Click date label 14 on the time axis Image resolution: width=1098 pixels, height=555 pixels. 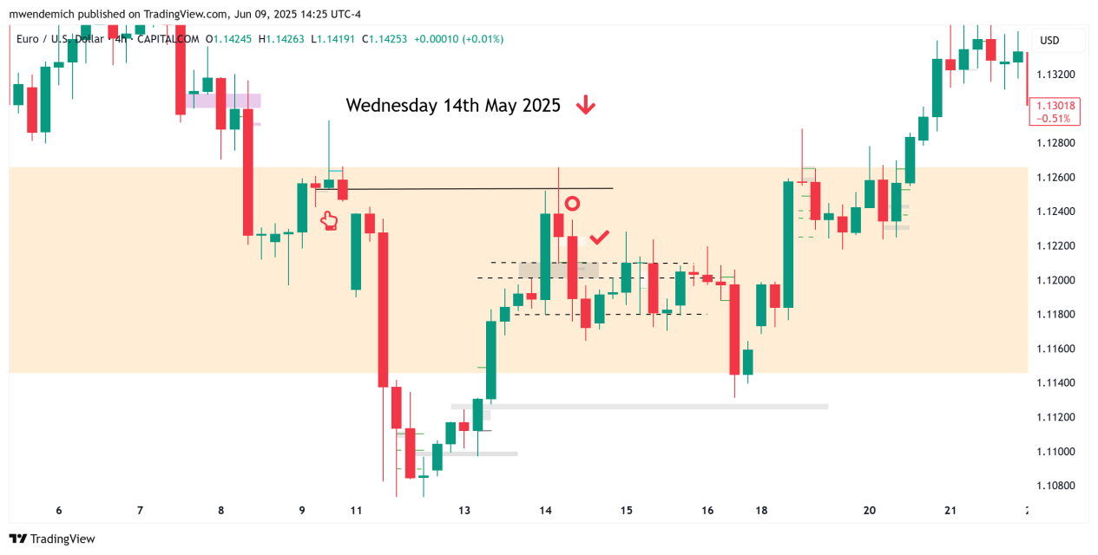[x=545, y=511]
